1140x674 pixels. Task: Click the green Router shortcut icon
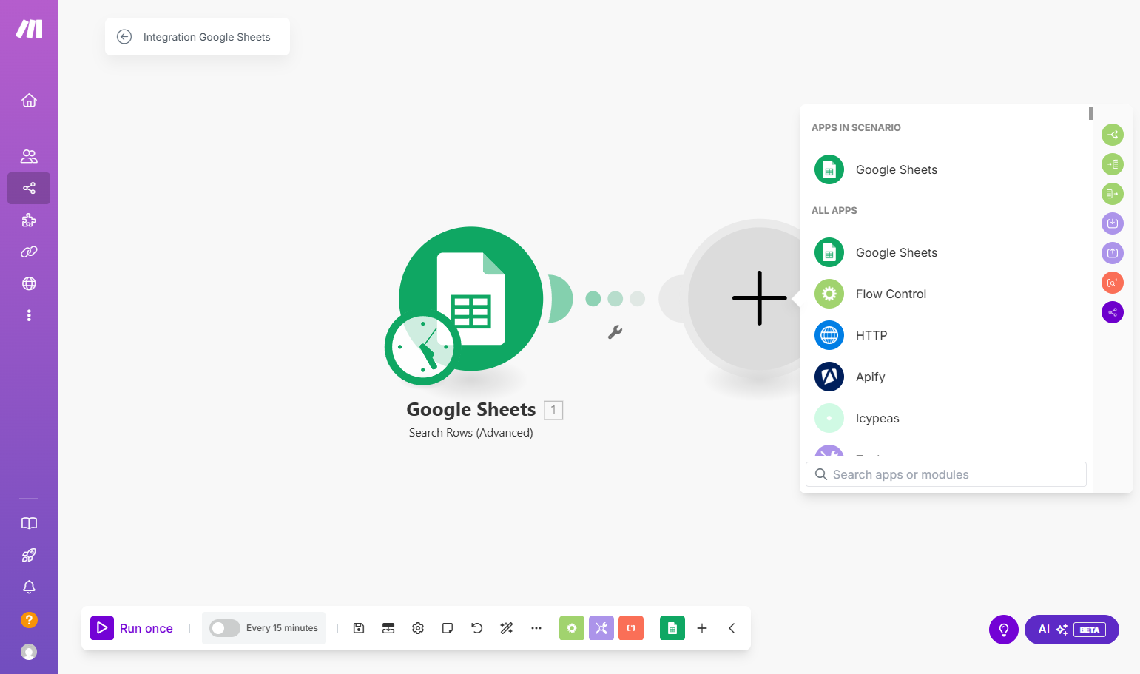(x=1113, y=135)
